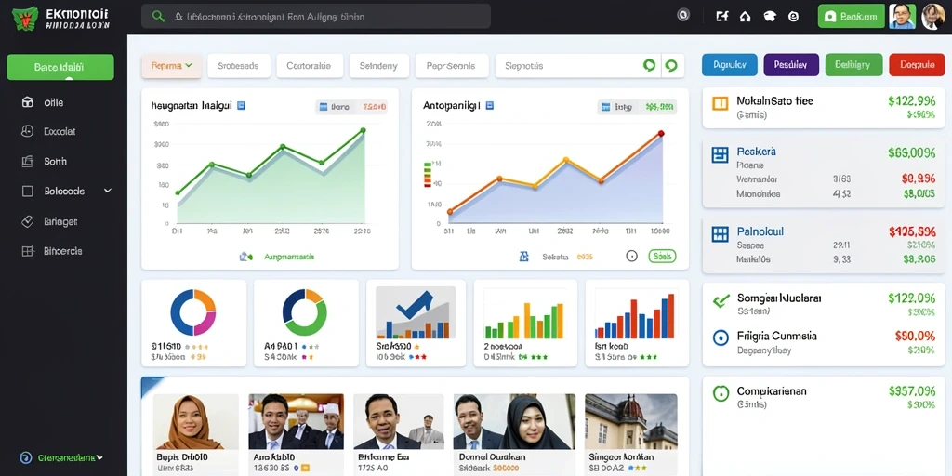Click the square bracket icon left of the home icon
952x476 pixels.
click(721, 17)
